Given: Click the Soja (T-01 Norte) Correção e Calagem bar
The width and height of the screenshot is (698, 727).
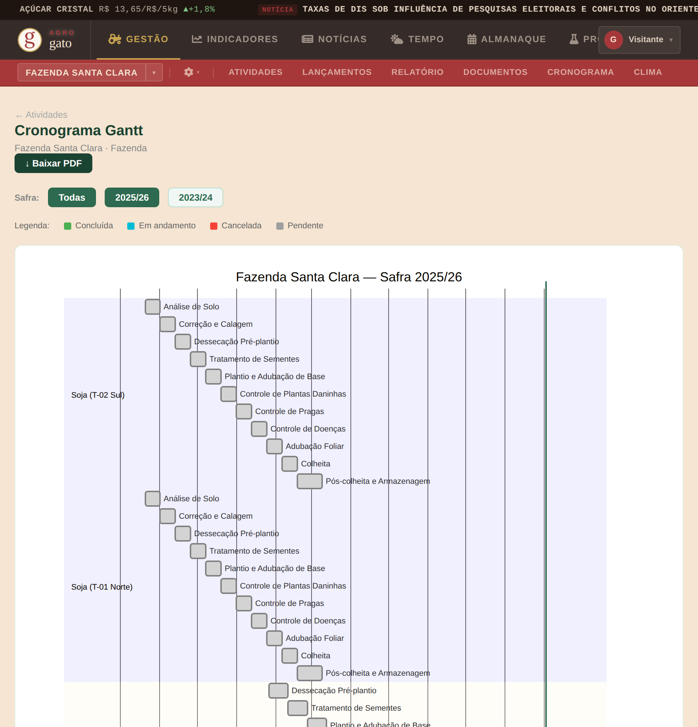Looking at the screenshot, I should [168, 516].
